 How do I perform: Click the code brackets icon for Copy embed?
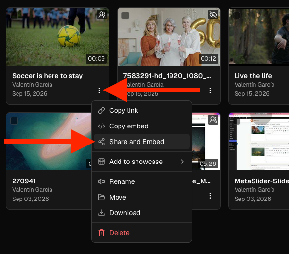[x=102, y=126]
